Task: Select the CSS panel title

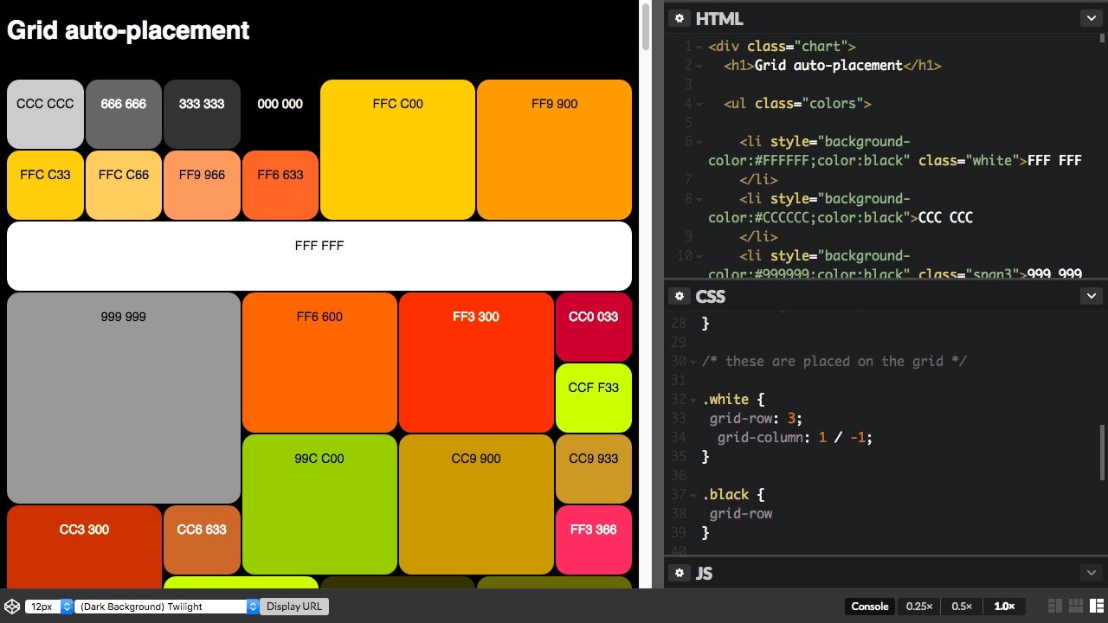Action: 709,296
